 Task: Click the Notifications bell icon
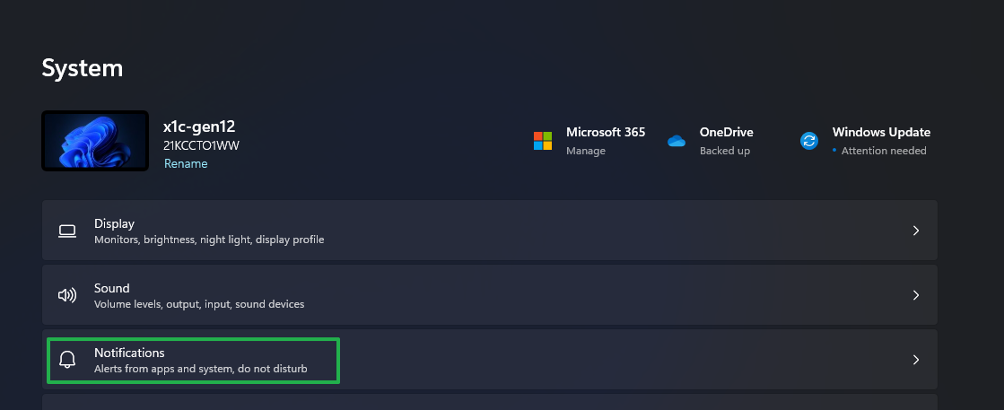(67, 360)
